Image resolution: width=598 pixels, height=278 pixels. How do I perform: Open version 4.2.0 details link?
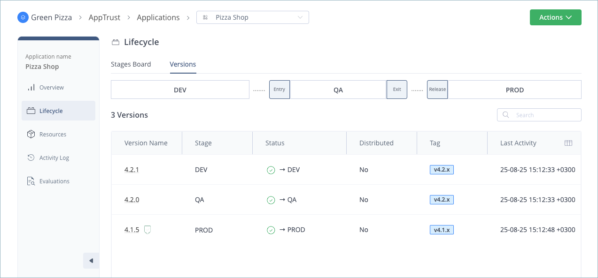click(x=132, y=200)
